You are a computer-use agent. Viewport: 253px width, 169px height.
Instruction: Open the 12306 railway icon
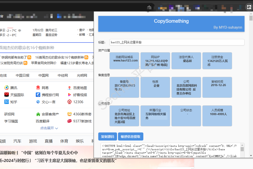70,102
